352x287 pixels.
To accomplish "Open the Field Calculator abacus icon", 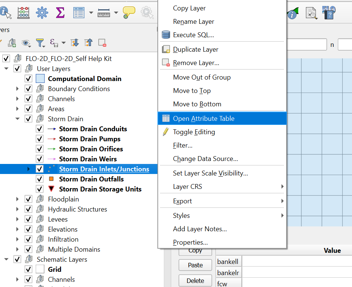I will click(x=23, y=12).
